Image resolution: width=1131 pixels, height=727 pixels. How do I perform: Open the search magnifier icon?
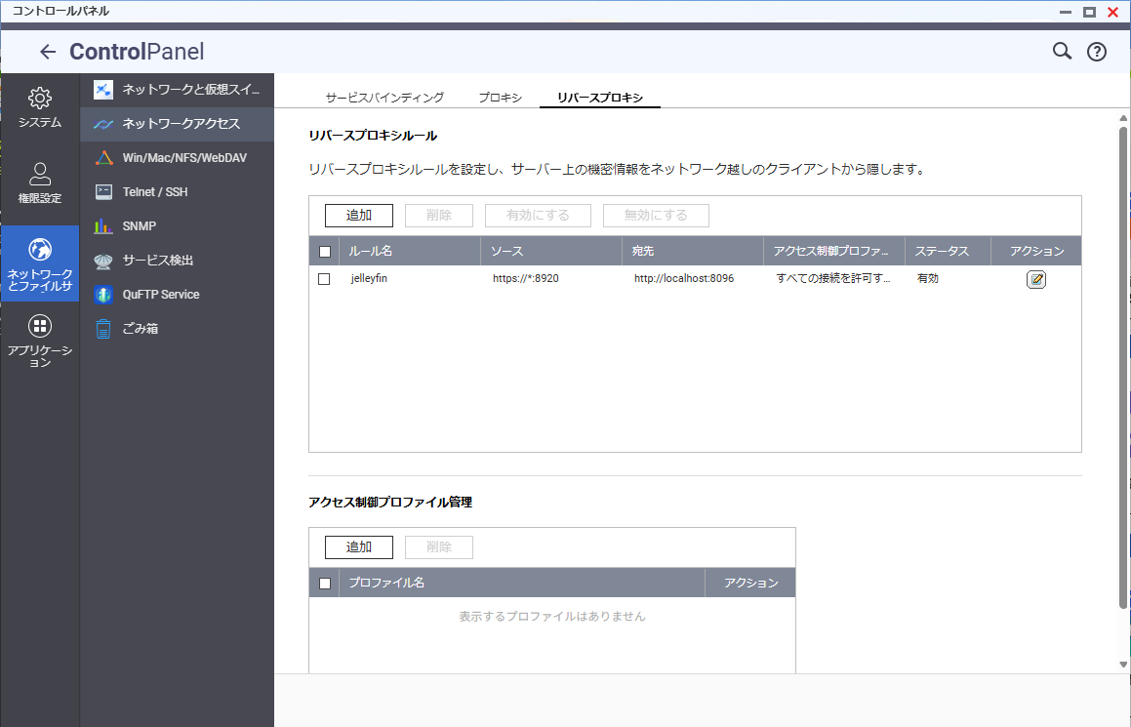tap(1062, 52)
